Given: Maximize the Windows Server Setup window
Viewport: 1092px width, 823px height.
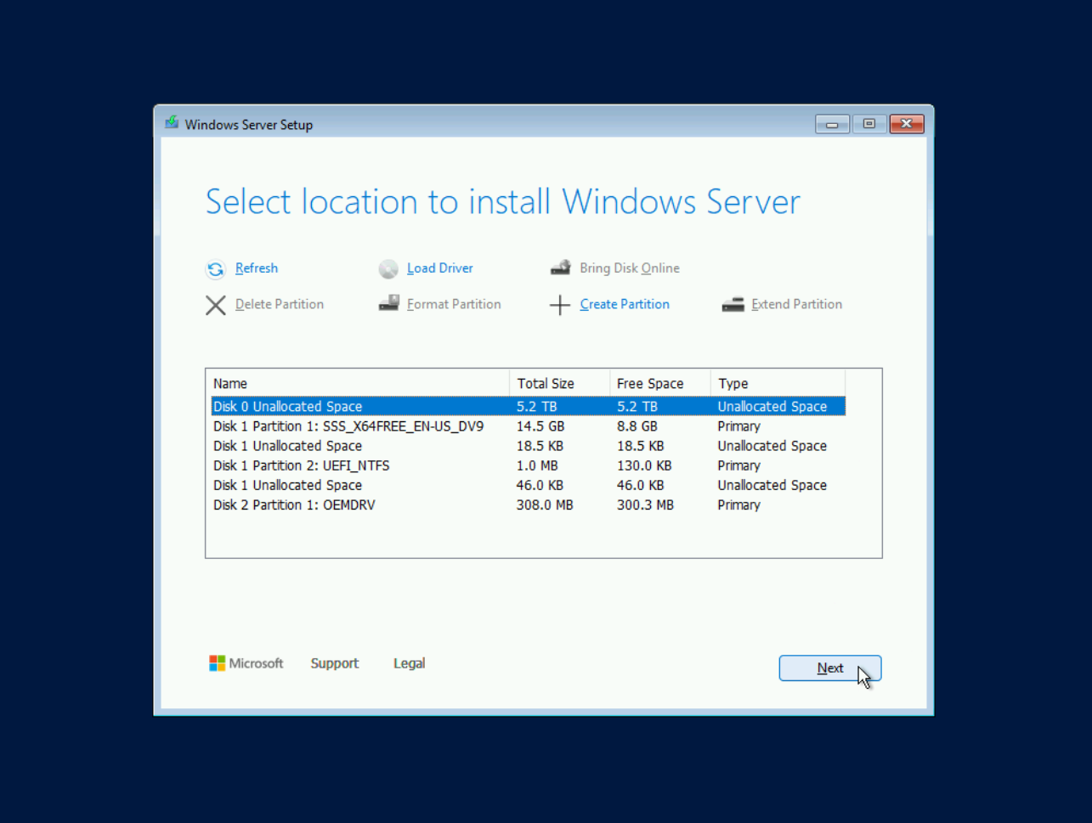Looking at the screenshot, I should click(x=869, y=124).
